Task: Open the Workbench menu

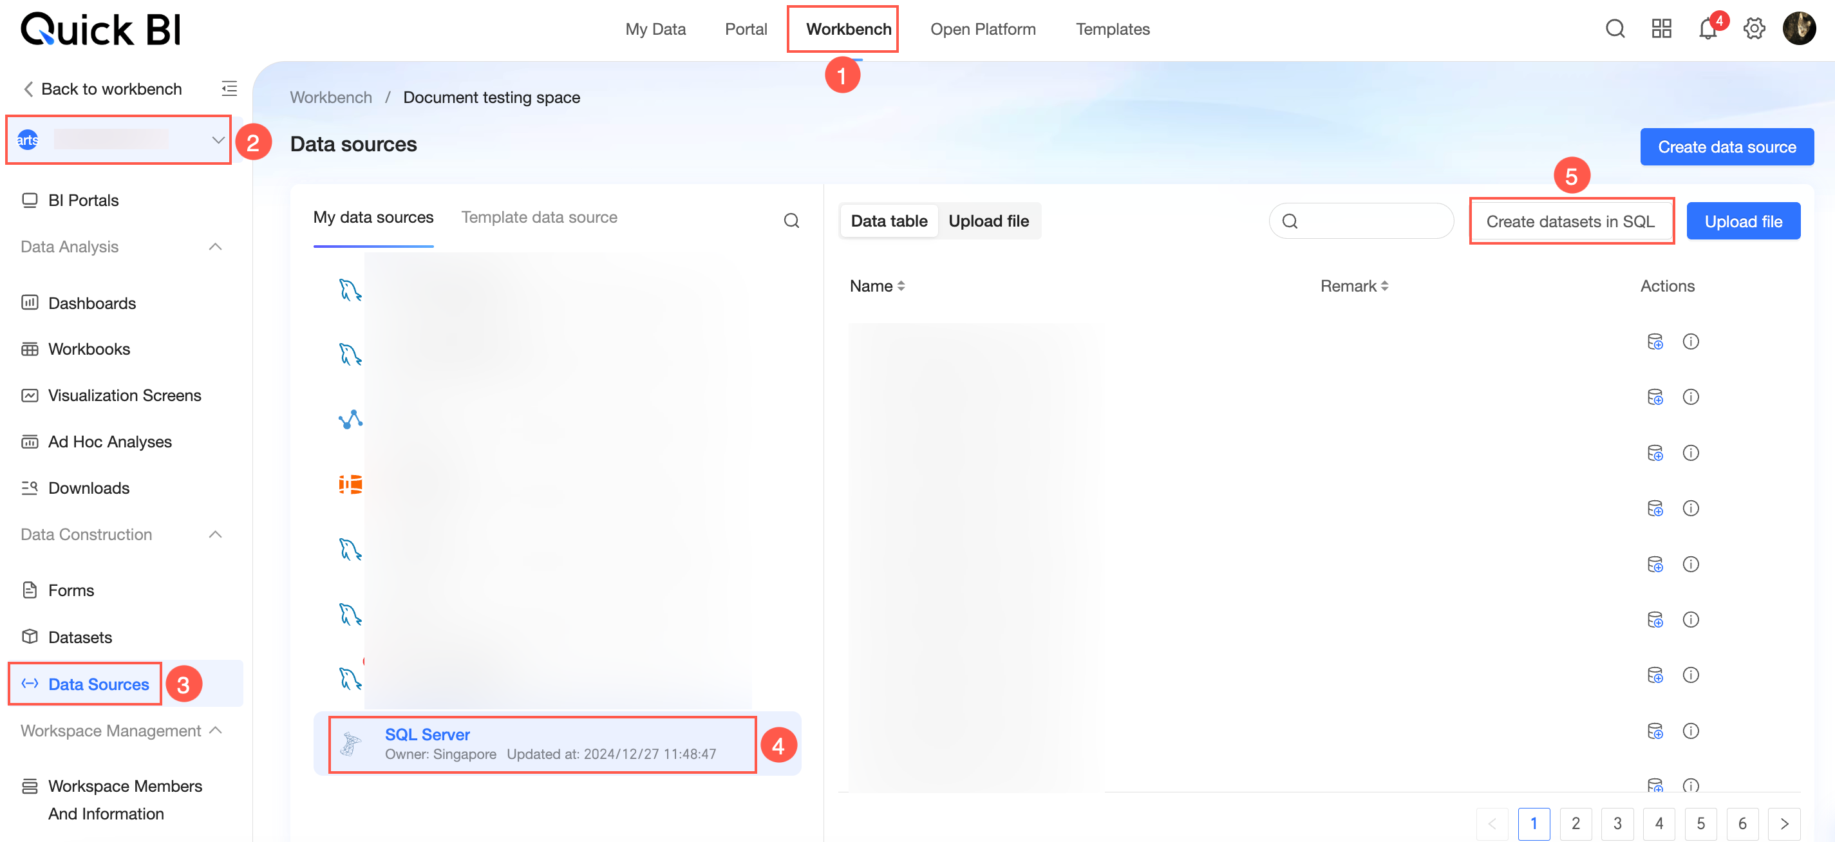Action: point(849,29)
